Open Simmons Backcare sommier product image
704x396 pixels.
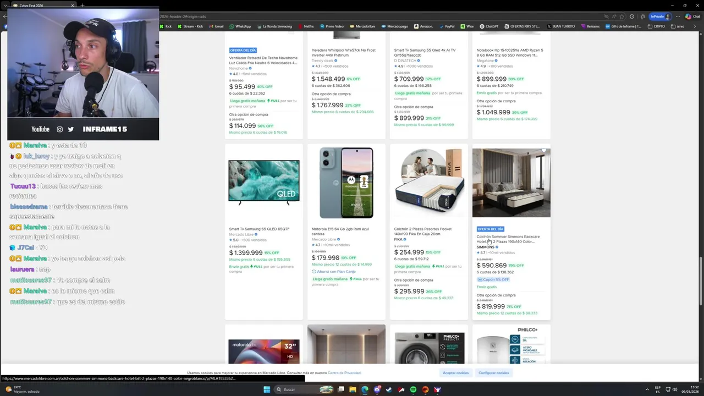(x=512, y=183)
